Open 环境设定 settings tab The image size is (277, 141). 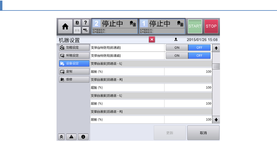[x=74, y=55]
